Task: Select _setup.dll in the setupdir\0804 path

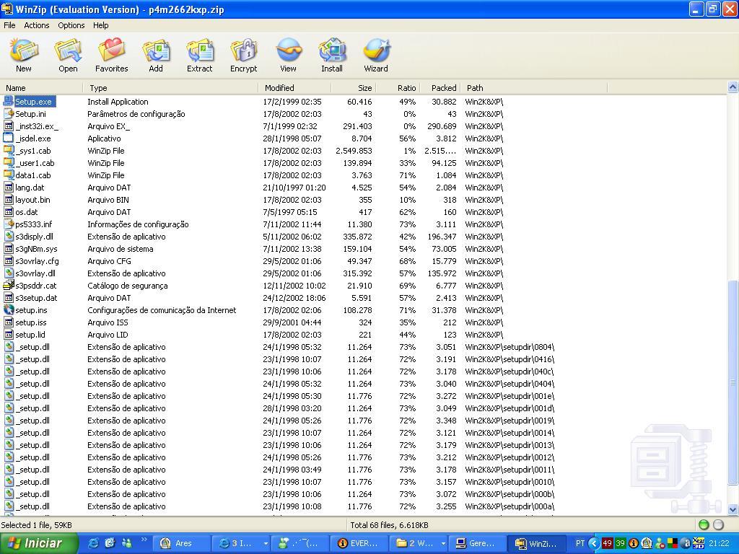Action: click(33, 347)
